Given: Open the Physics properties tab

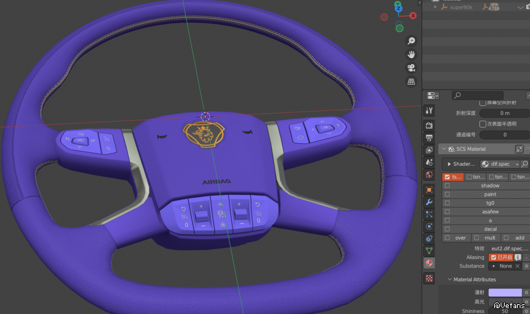Looking at the screenshot, I should tap(429, 226).
